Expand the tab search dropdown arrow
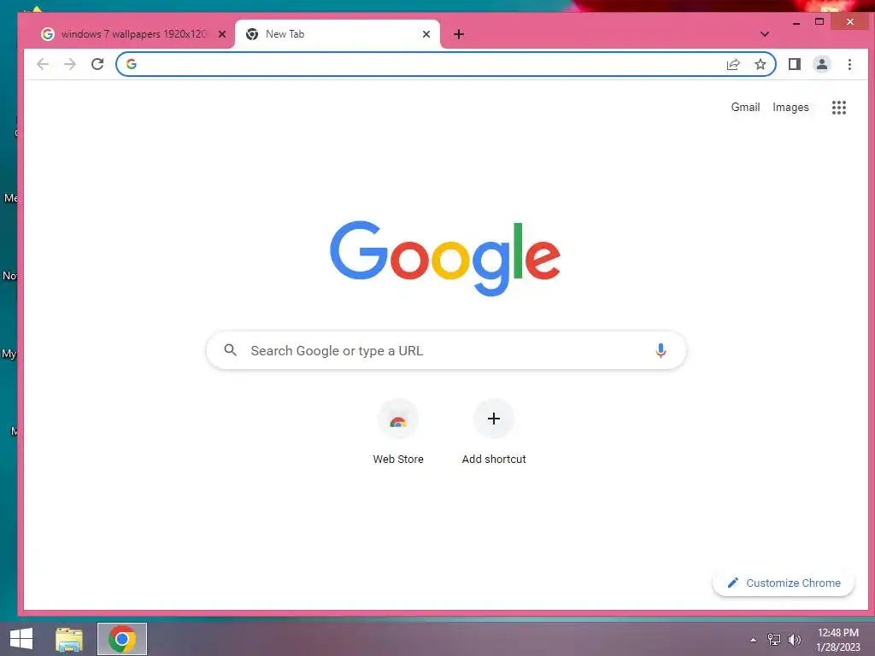This screenshot has width=875, height=656. (x=765, y=34)
